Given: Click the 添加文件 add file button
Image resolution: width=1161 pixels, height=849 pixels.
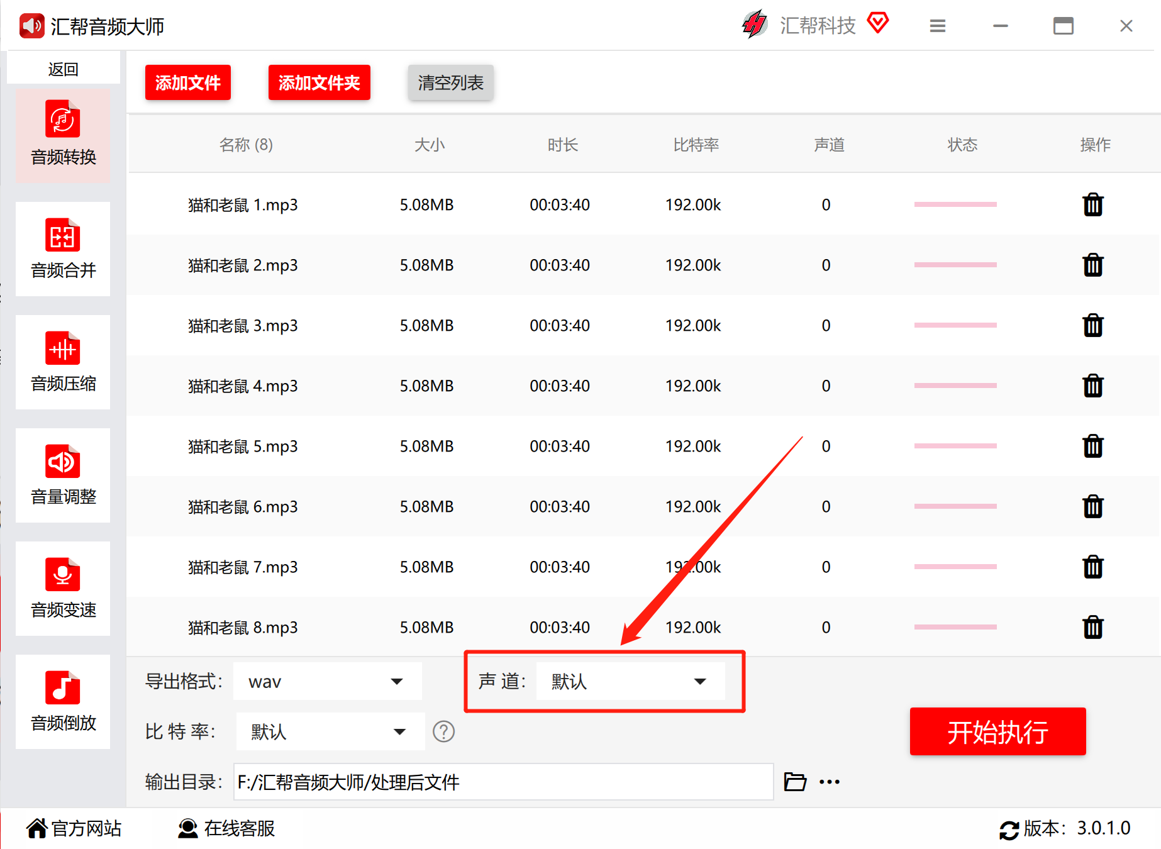Looking at the screenshot, I should [188, 82].
